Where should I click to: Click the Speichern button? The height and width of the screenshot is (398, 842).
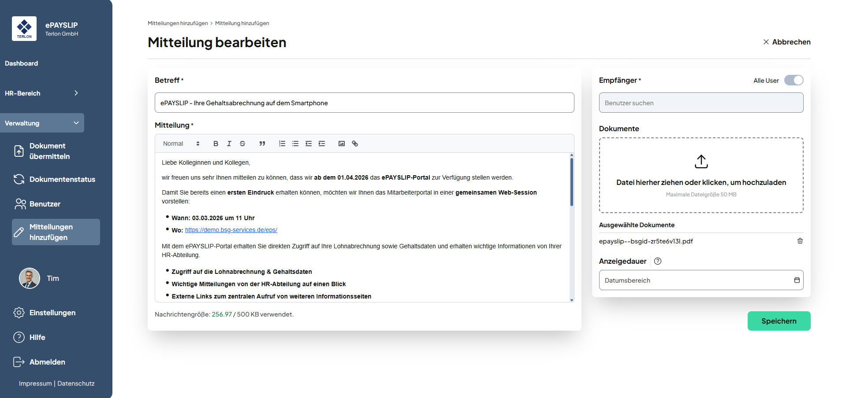pos(779,321)
